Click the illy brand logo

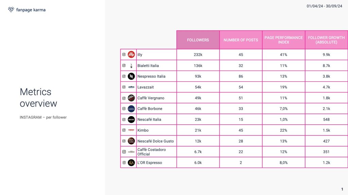[131, 55]
